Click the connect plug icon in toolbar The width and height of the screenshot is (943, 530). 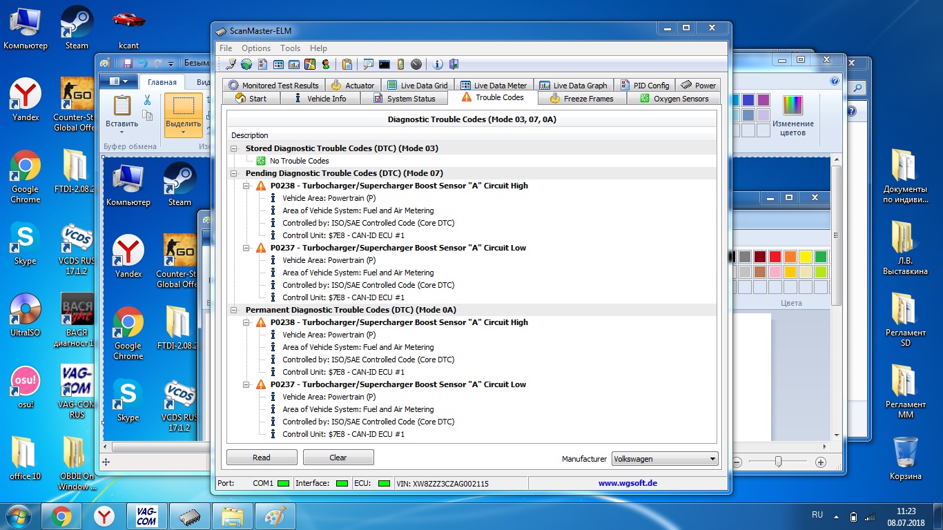(231, 64)
